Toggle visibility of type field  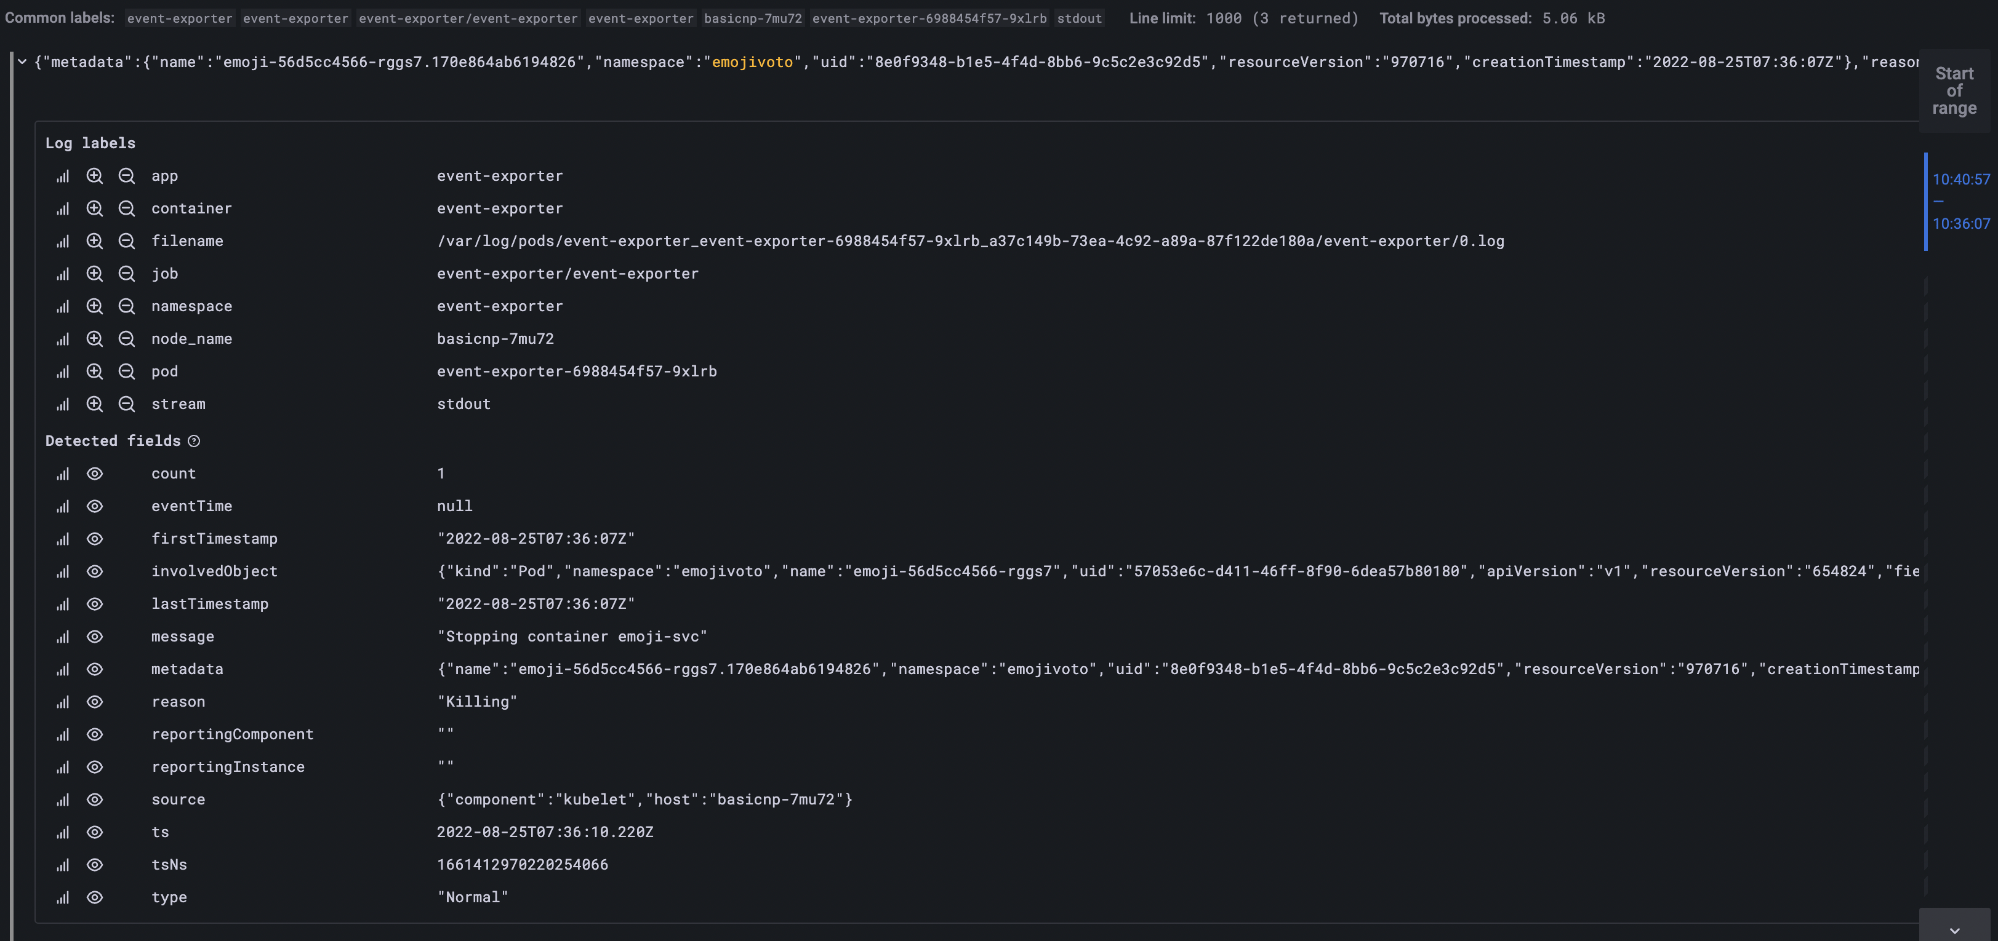[x=95, y=897]
